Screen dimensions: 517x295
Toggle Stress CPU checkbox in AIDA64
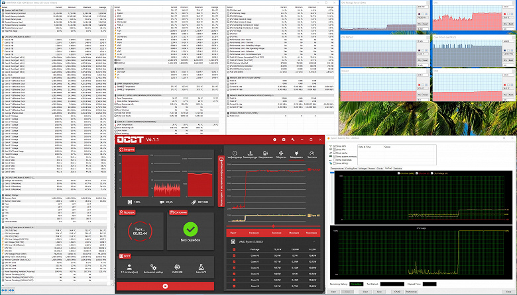pyautogui.click(x=334, y=146)
